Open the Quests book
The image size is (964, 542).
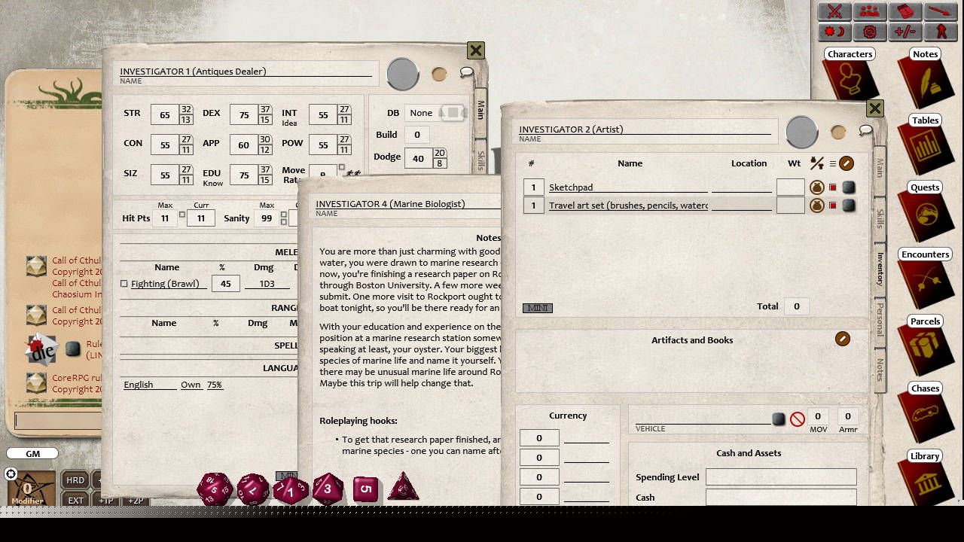pyautogui.click(x=925, y=212)
